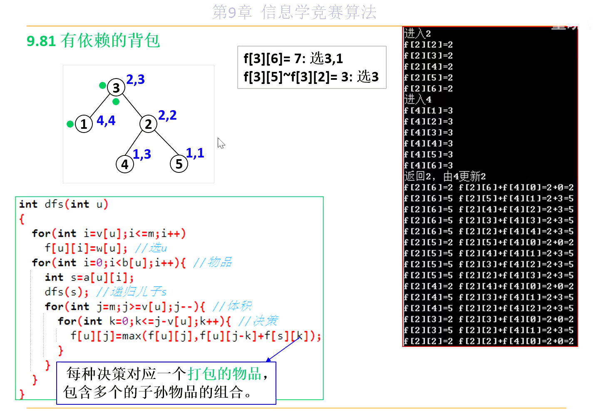Image resolution: width=594 pixels, height=411 pixels.
Task: Click the code line "int s=a[u][i];"
Action: pyautogui.click(x=89, y=277)
